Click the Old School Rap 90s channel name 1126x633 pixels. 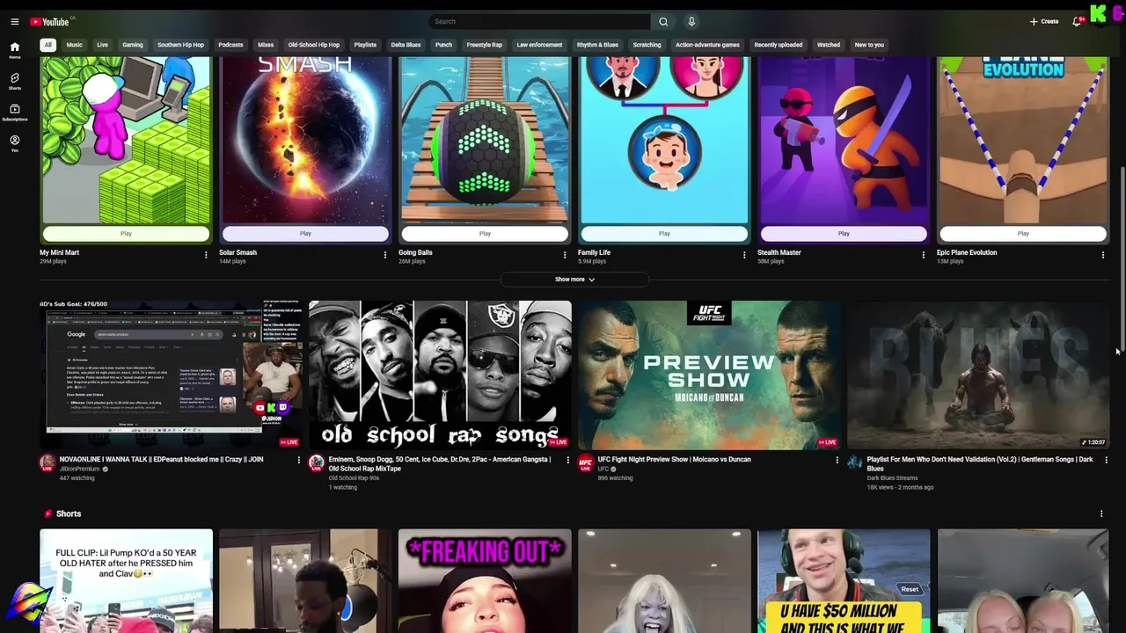click(x=354, y=478)
